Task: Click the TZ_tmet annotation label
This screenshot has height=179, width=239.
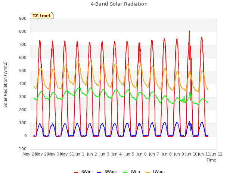Action: 41,16
